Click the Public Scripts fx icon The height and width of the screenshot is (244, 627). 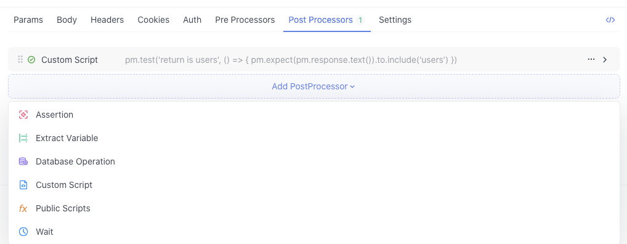click(x=23, y=208)
